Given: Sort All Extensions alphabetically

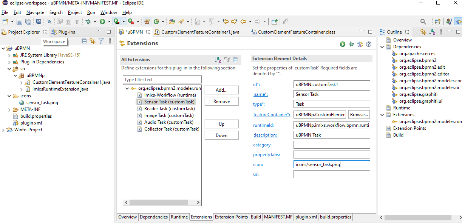Looking at the screenshot, I should tap(218, 60).
